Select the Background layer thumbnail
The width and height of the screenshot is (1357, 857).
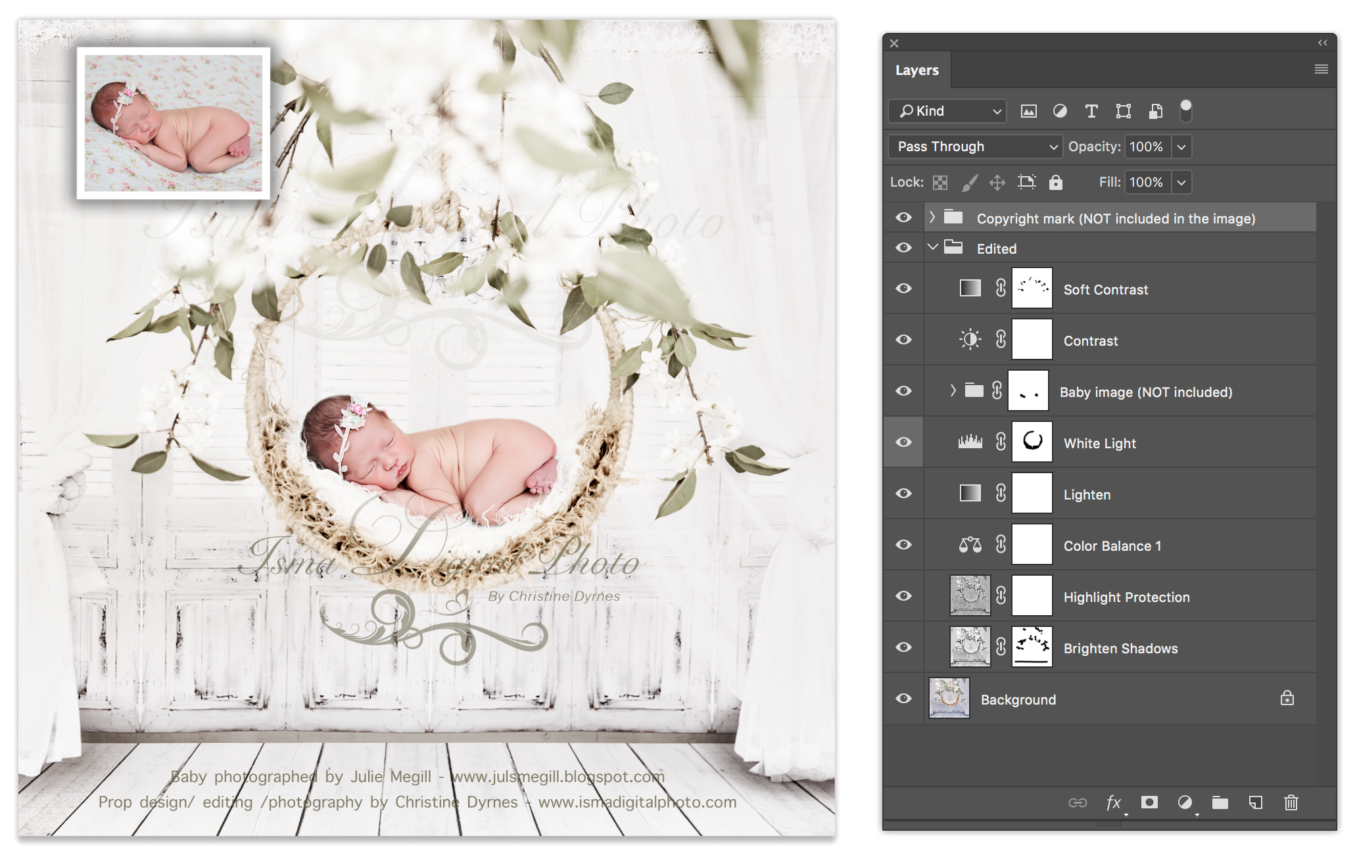pyautogui.click(x=949, y=698)
